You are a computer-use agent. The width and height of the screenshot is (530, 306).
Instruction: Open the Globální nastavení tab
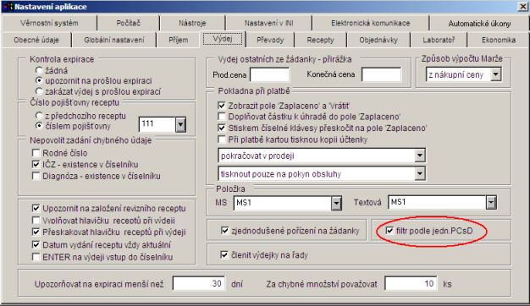click(x=114, y=40)
